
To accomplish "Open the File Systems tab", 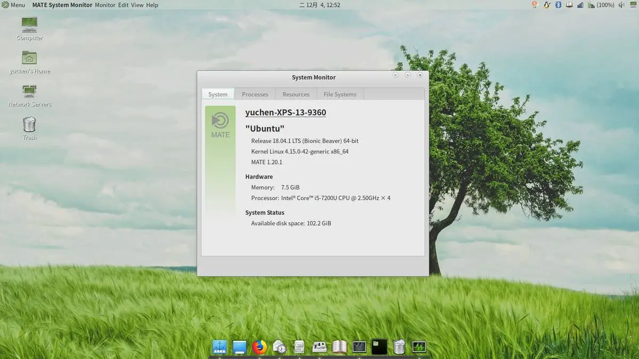I will click(340, 94).
